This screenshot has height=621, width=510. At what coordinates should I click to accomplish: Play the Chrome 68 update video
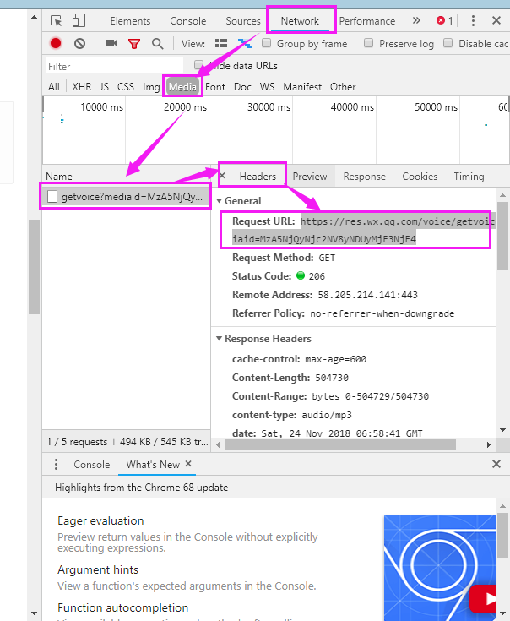[485, 598]
